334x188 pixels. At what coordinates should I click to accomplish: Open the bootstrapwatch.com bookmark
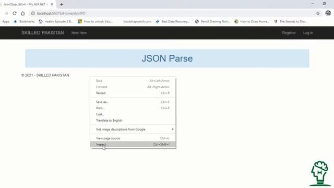pos(137,21)
